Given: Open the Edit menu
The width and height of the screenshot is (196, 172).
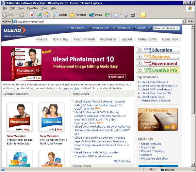Looking at the screenshot, I should [12, 8].
